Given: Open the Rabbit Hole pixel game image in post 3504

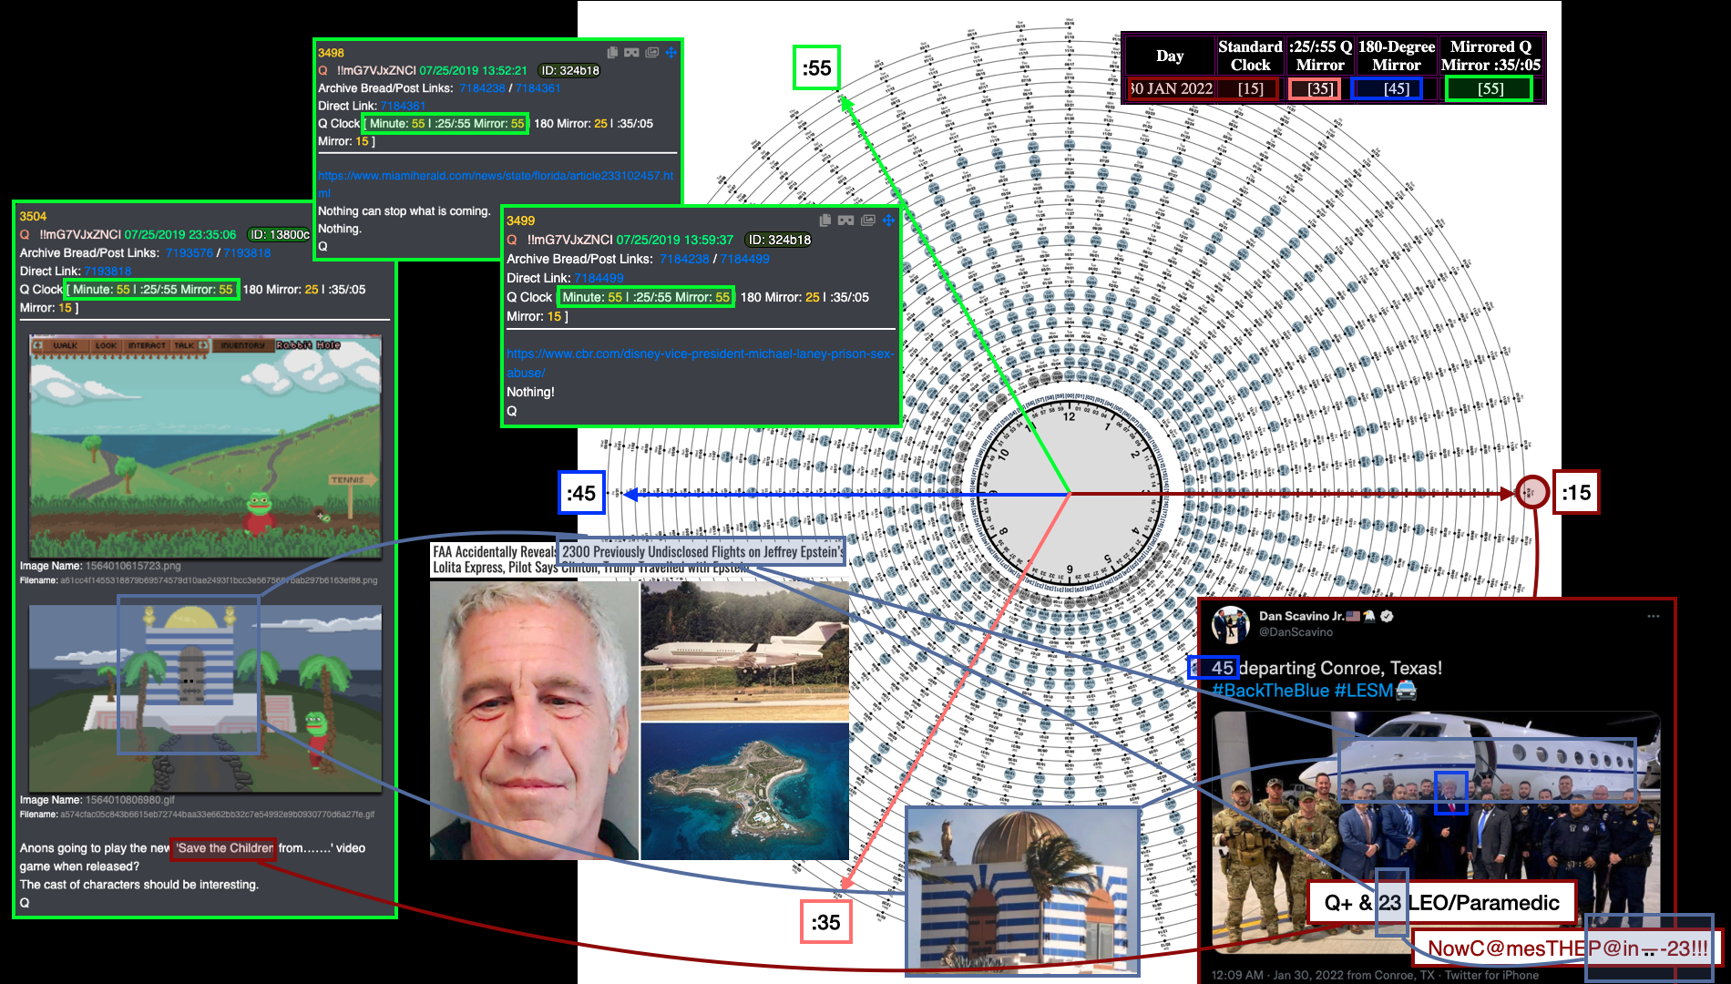Looking at the screenshot, I should pos(206,446).
